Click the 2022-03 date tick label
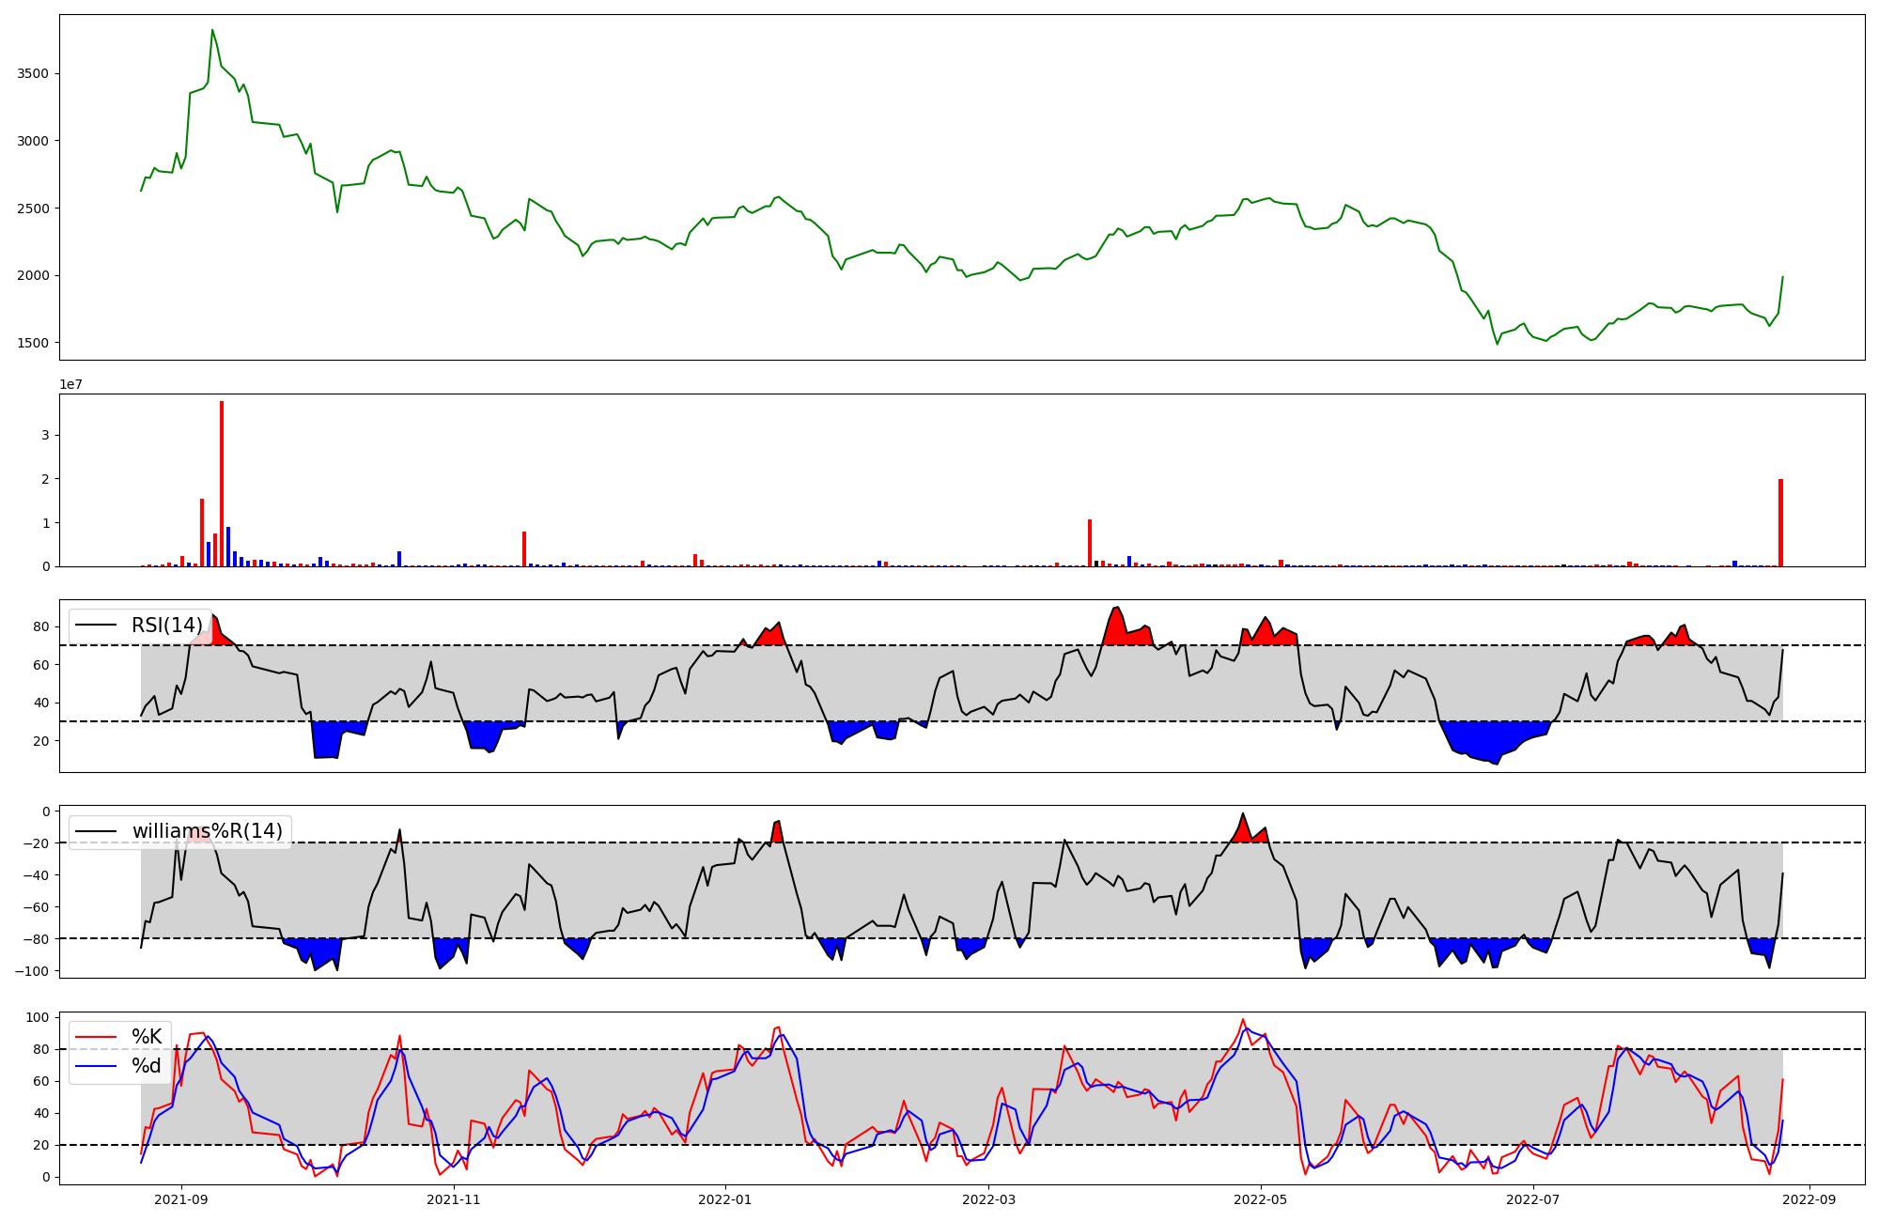The height and width of the screenshot is (1221, 1879). pos(989,1199)
